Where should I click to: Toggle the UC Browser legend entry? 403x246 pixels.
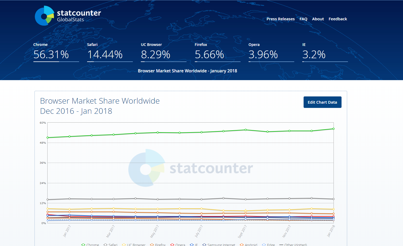134,245
